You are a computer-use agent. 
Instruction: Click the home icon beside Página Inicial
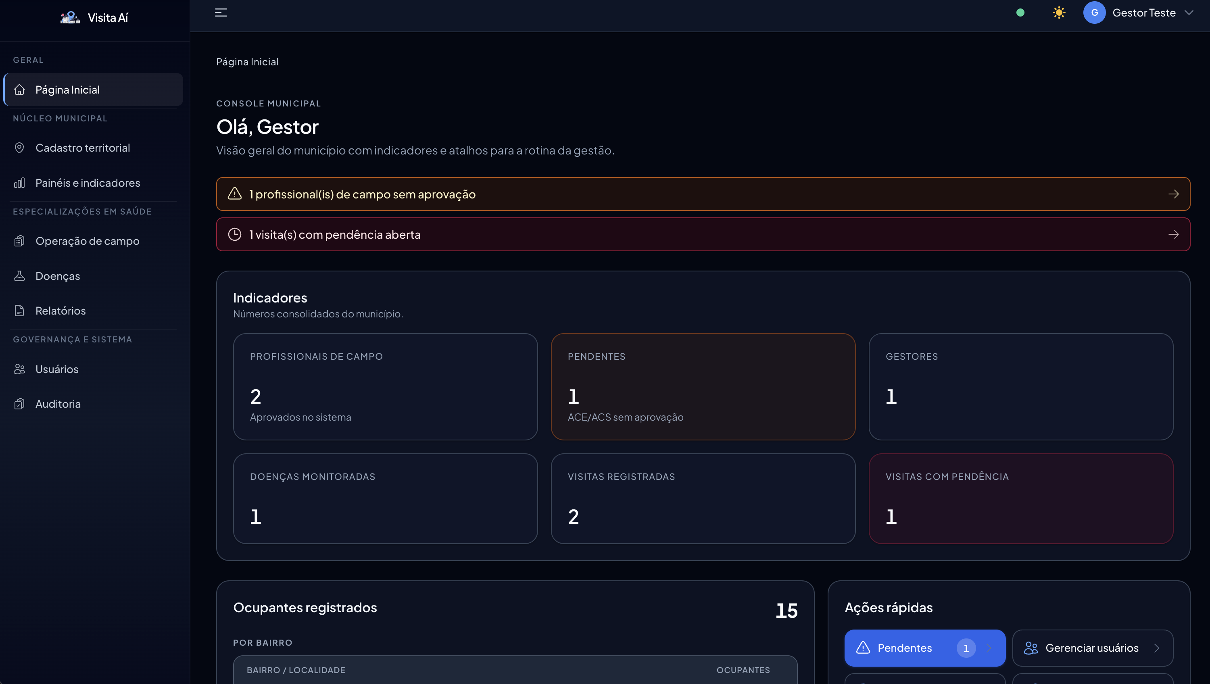(x=19, y=90)
